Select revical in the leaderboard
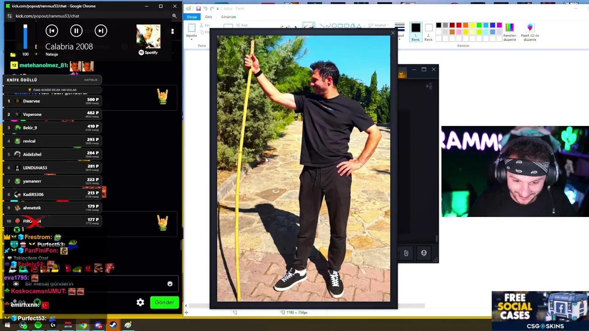Viewport: 589px width, 331px height. [52, 141]
